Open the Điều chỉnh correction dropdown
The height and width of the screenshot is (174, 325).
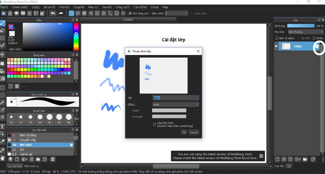176,13
